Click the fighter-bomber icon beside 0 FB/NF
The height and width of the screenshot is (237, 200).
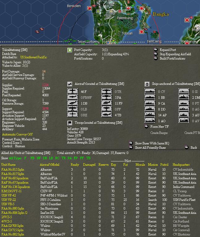(73, 97)
